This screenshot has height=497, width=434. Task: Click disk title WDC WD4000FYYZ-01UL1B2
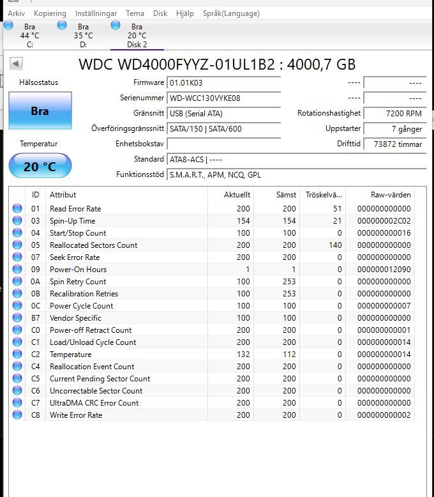[177, 65]
